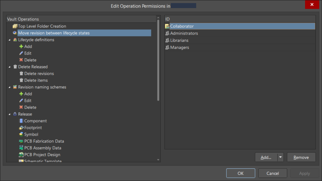
Task: Click the Lifecycle definitions Add plus icon
Action: click(x=21, y=46)
